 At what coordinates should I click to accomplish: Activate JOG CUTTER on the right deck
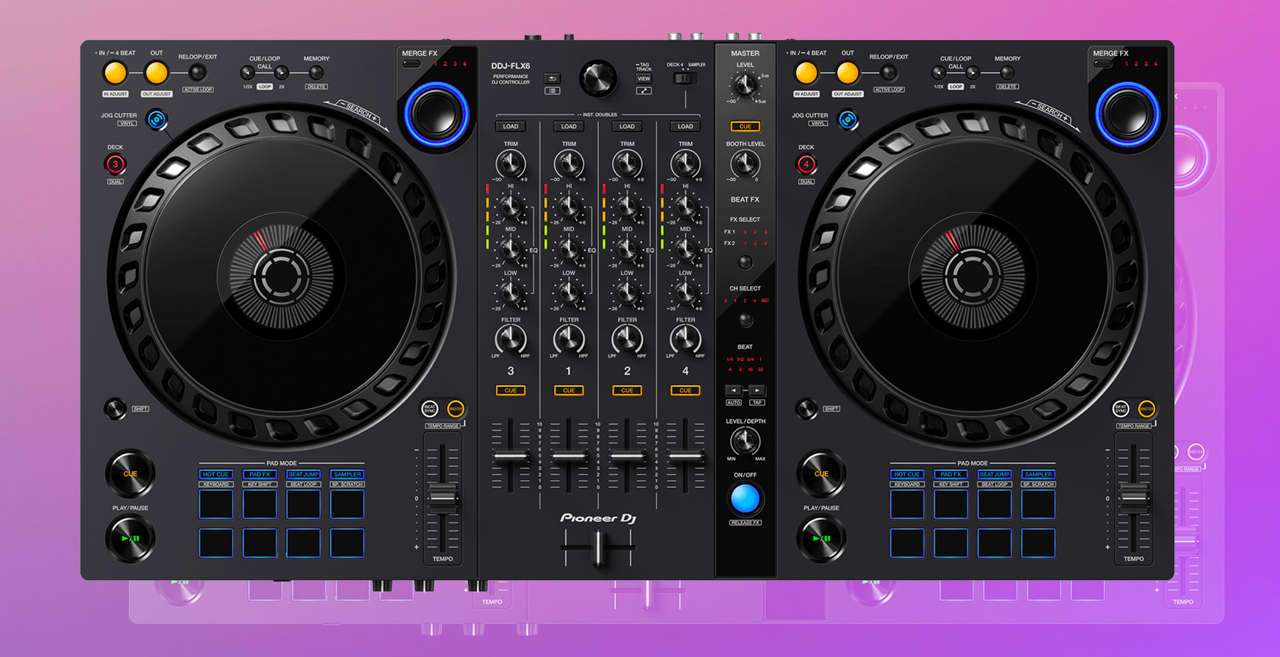tap(849, 118)
